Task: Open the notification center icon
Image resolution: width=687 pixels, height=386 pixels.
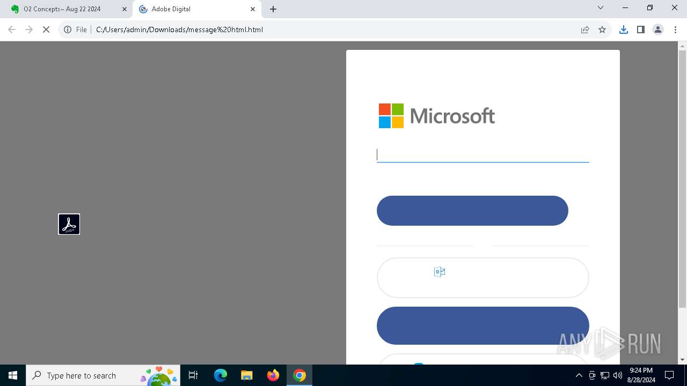Action: [x=669, y=375]
